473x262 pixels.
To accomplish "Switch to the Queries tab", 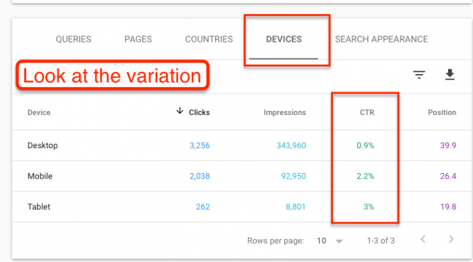I will point(73,39).
